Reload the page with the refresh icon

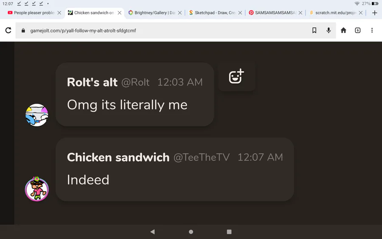point(8,30)
